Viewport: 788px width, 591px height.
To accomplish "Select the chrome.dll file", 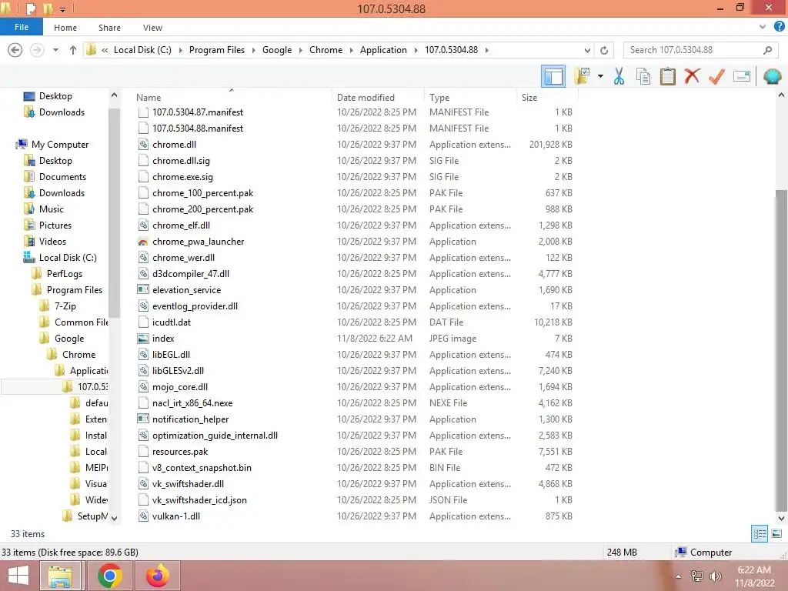I will 174,145.
